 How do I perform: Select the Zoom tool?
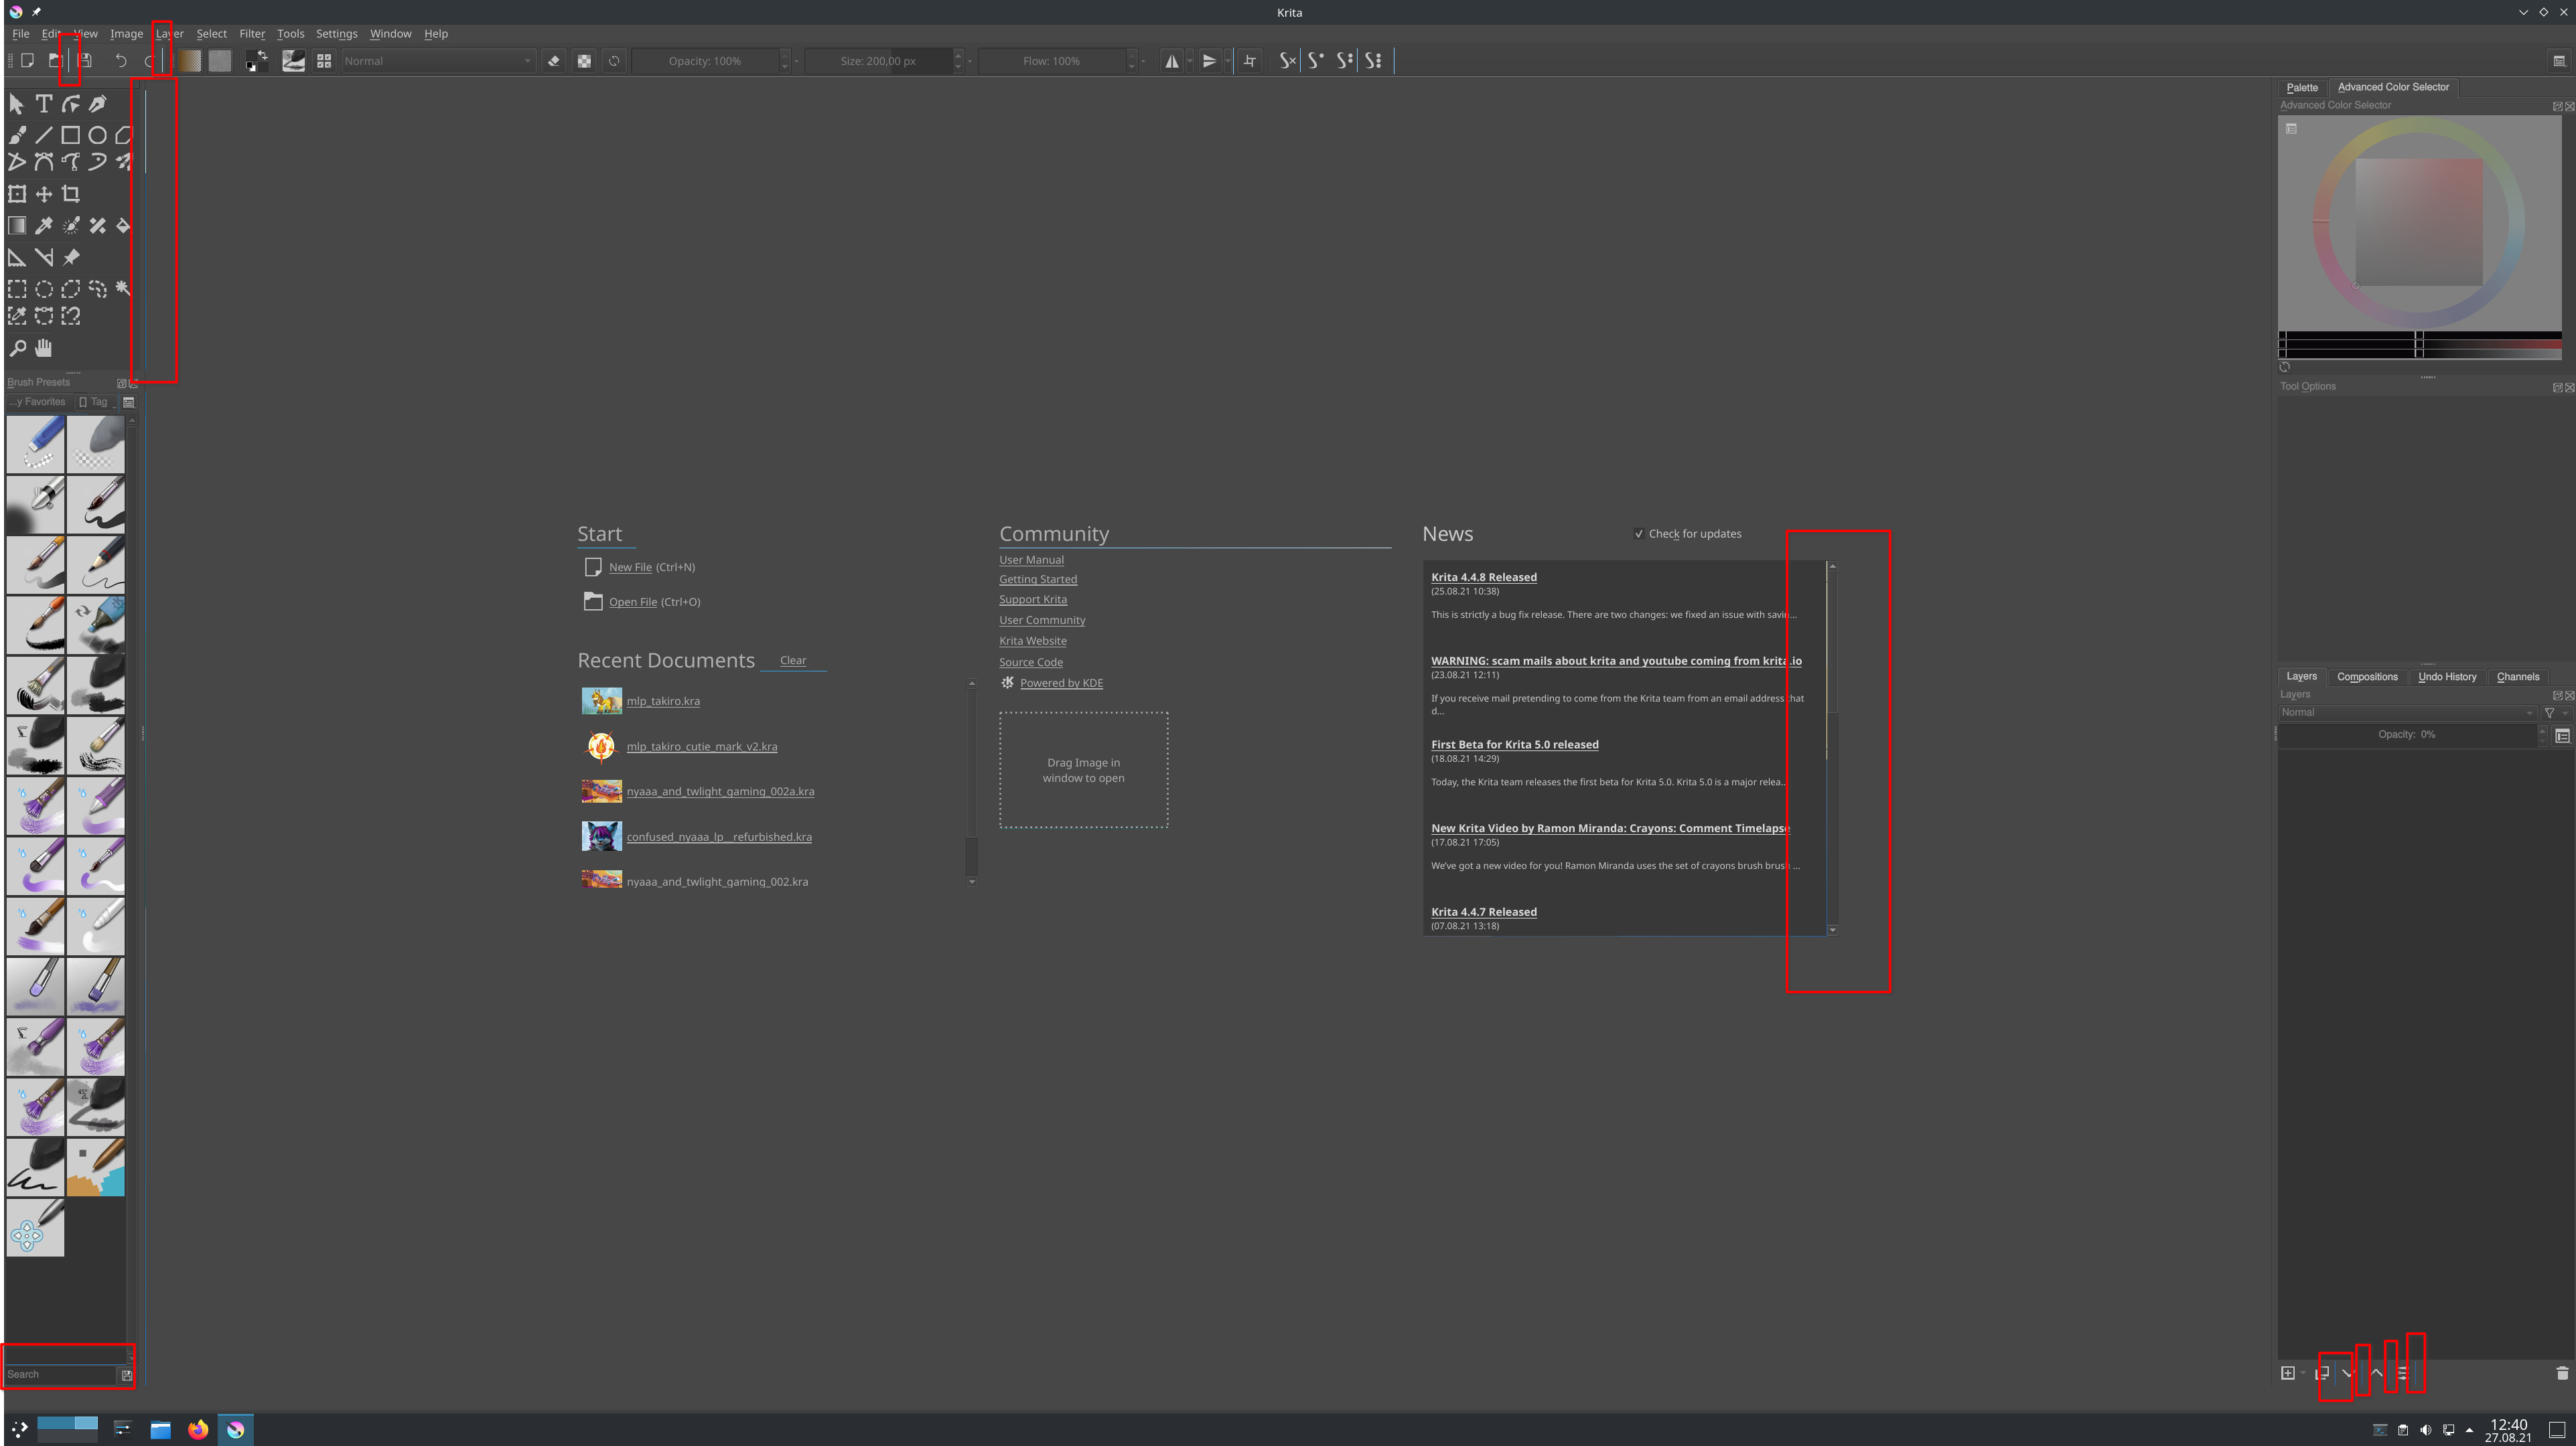[x=17, y=347]
